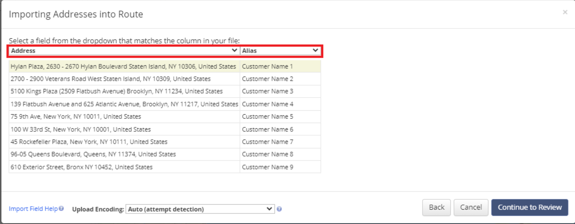Click the Import Field Help link
The width and height of the screenshot is (575, 224).
tap(33, 209)
